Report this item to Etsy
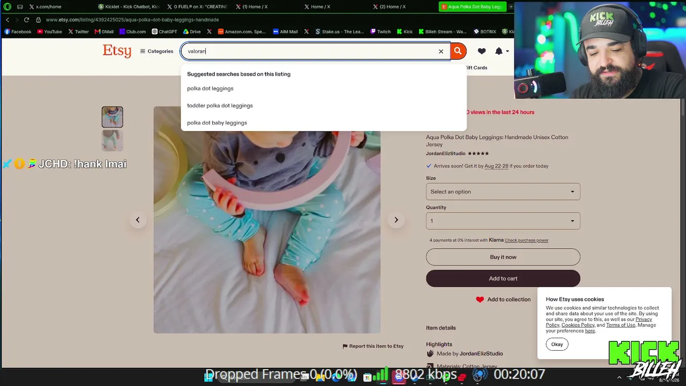 coord(373,346)
